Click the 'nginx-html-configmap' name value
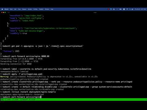Screen dimensions: 147x110 pos(31,18)
